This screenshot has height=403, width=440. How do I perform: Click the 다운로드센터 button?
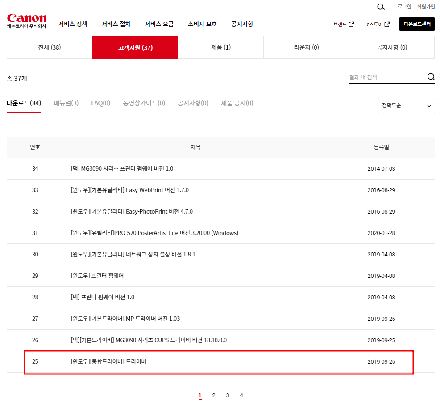point(417,24)
